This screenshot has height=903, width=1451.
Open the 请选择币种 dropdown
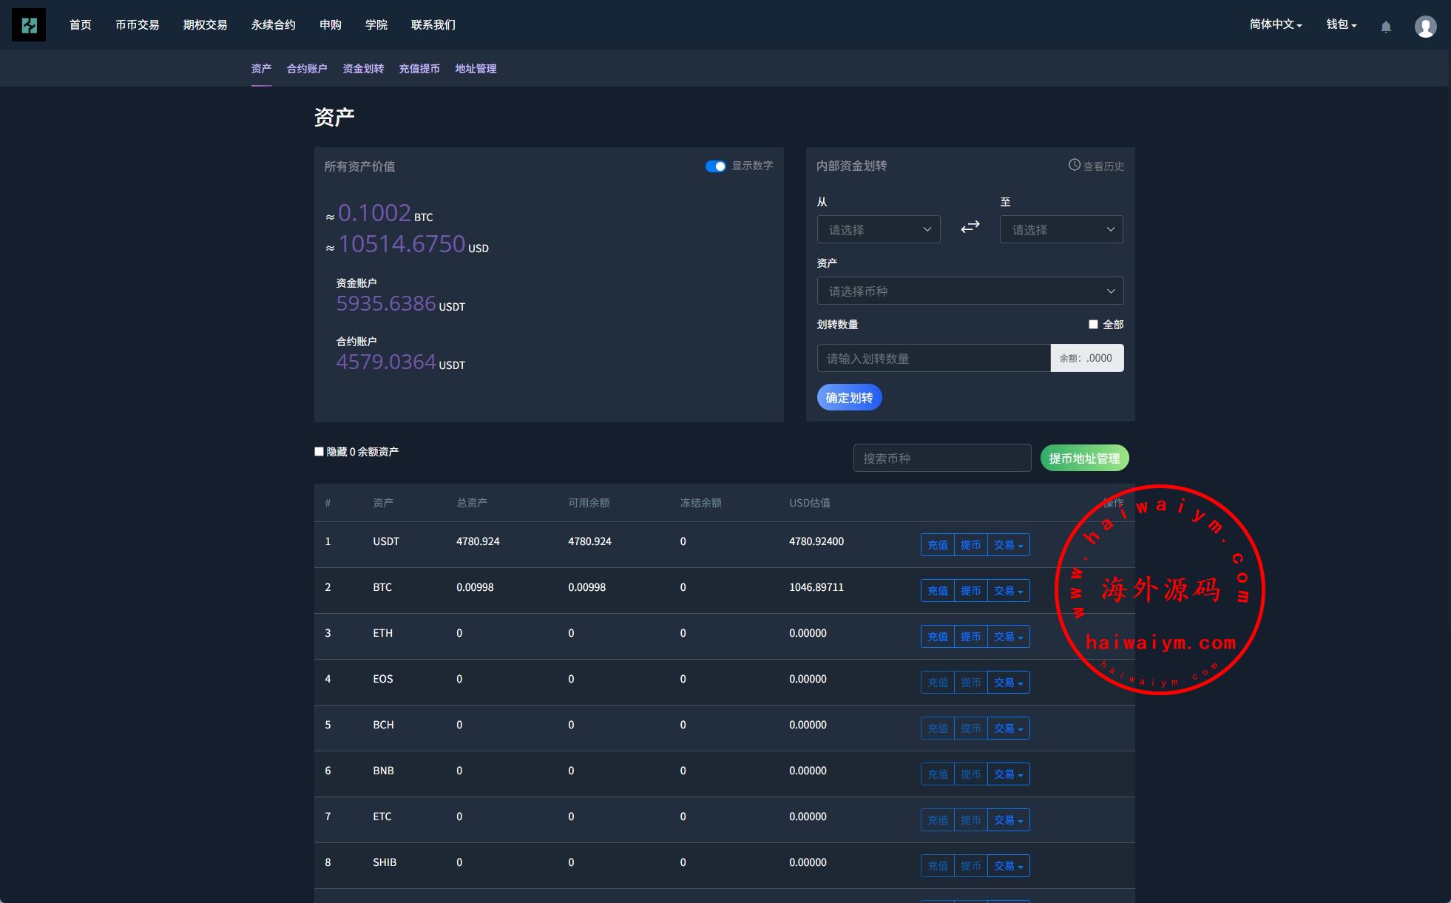pyautogui.click(x=970, y=291)
